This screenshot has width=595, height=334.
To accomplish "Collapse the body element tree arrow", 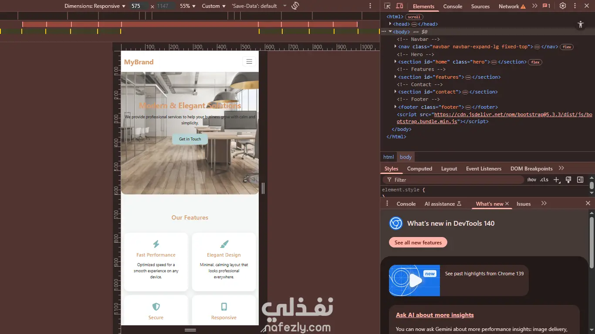I will (x=390, y=32).
